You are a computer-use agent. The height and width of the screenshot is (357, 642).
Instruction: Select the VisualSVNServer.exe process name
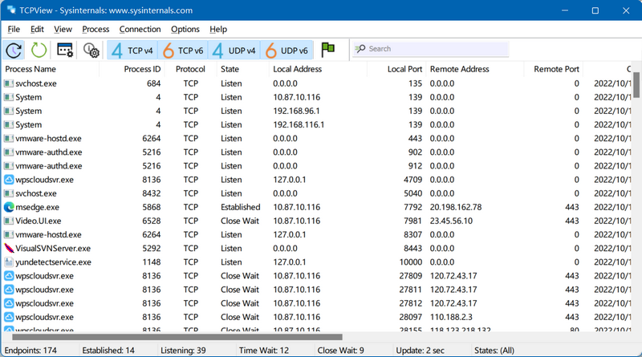(53, 249)
